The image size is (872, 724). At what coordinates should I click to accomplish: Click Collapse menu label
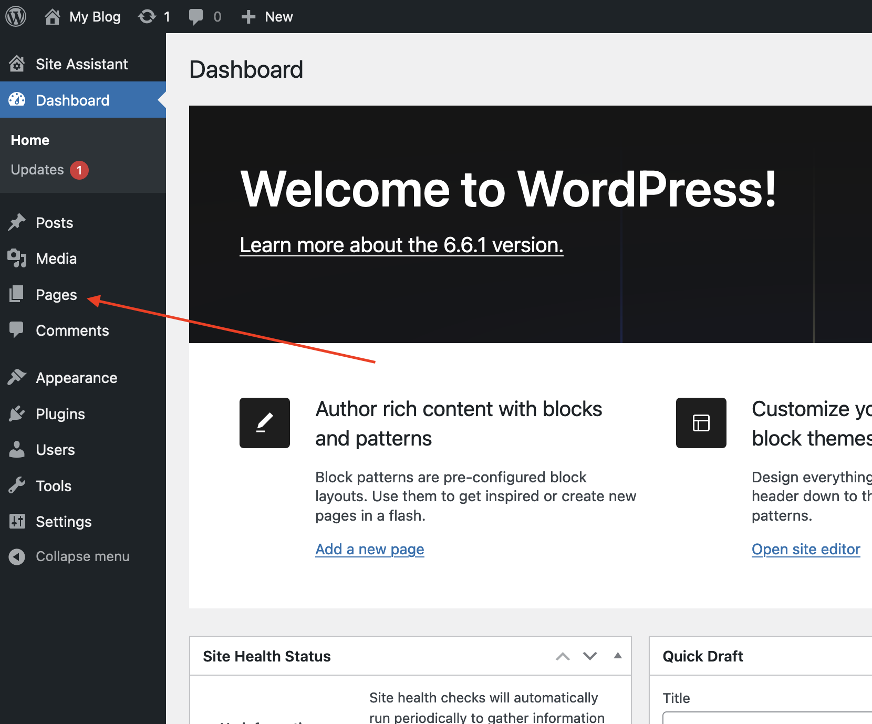pyautogui.click(x=82, y=556)
